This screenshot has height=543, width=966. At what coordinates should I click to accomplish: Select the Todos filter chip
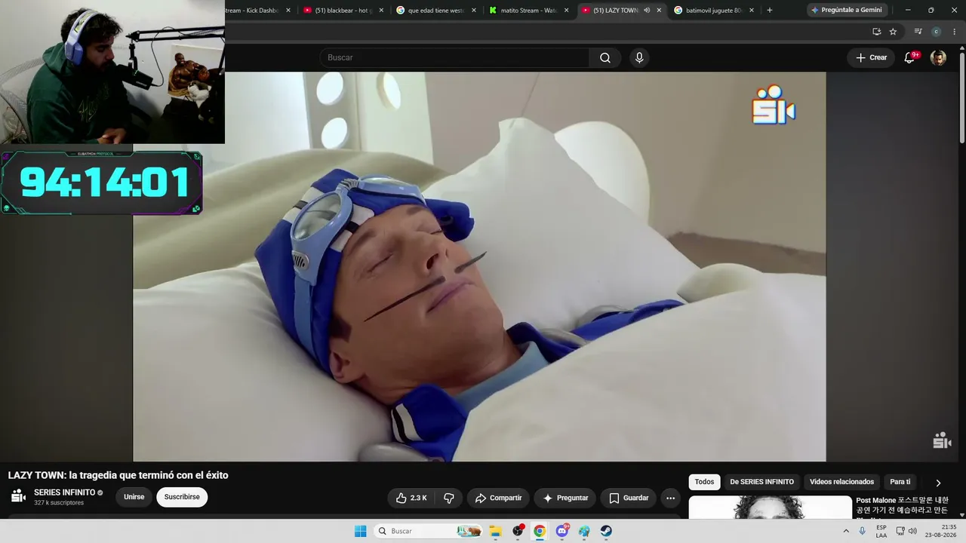click(x=704, y=482)
